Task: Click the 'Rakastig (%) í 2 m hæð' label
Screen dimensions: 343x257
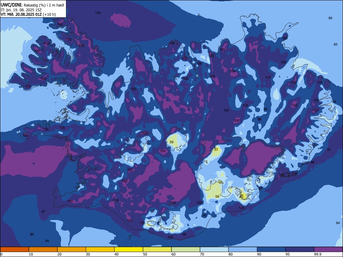Action: click(x=44, y=5)
